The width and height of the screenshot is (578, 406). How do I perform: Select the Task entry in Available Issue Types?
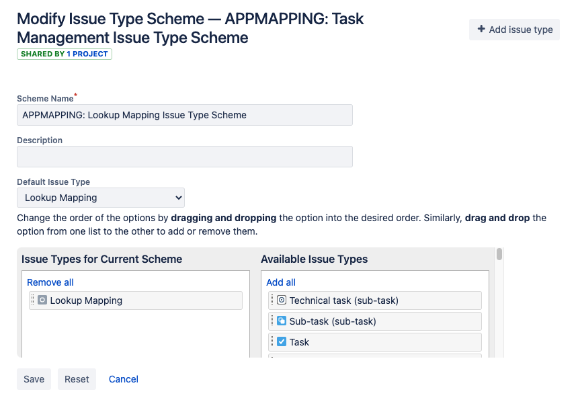[x=374, y=341]
